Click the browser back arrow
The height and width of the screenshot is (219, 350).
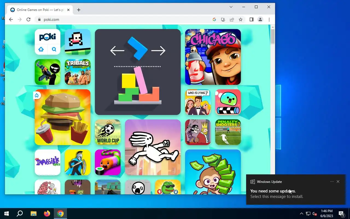click(x=11, y=19)
